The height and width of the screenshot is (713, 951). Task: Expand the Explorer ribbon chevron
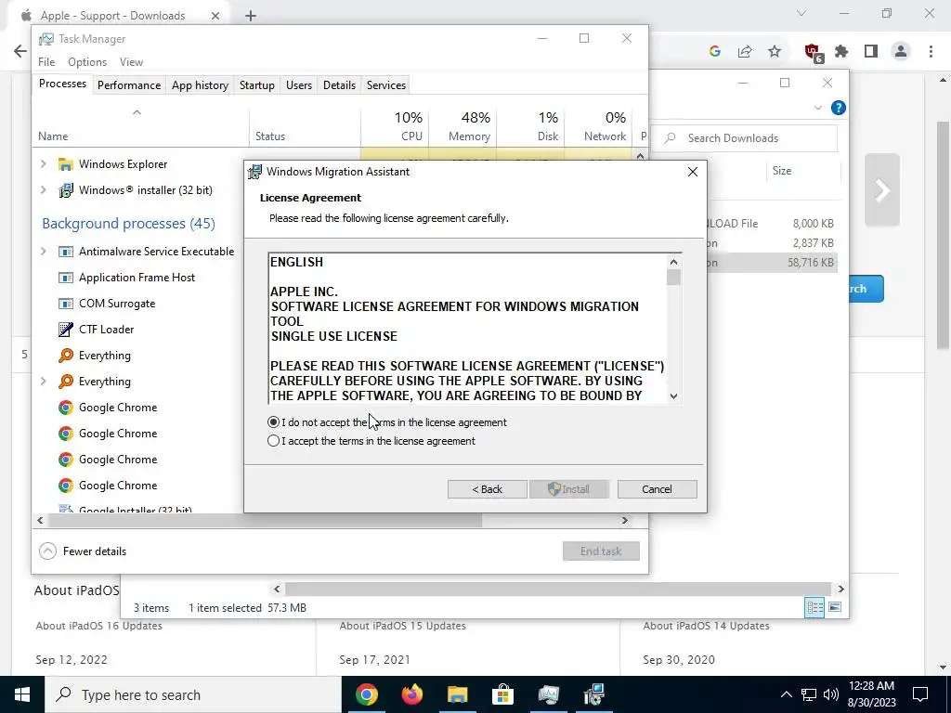point(817,108)
